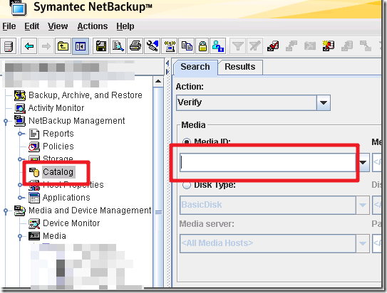Open the BasicDisk dropdown
The image size is (387, 293).
363,205
